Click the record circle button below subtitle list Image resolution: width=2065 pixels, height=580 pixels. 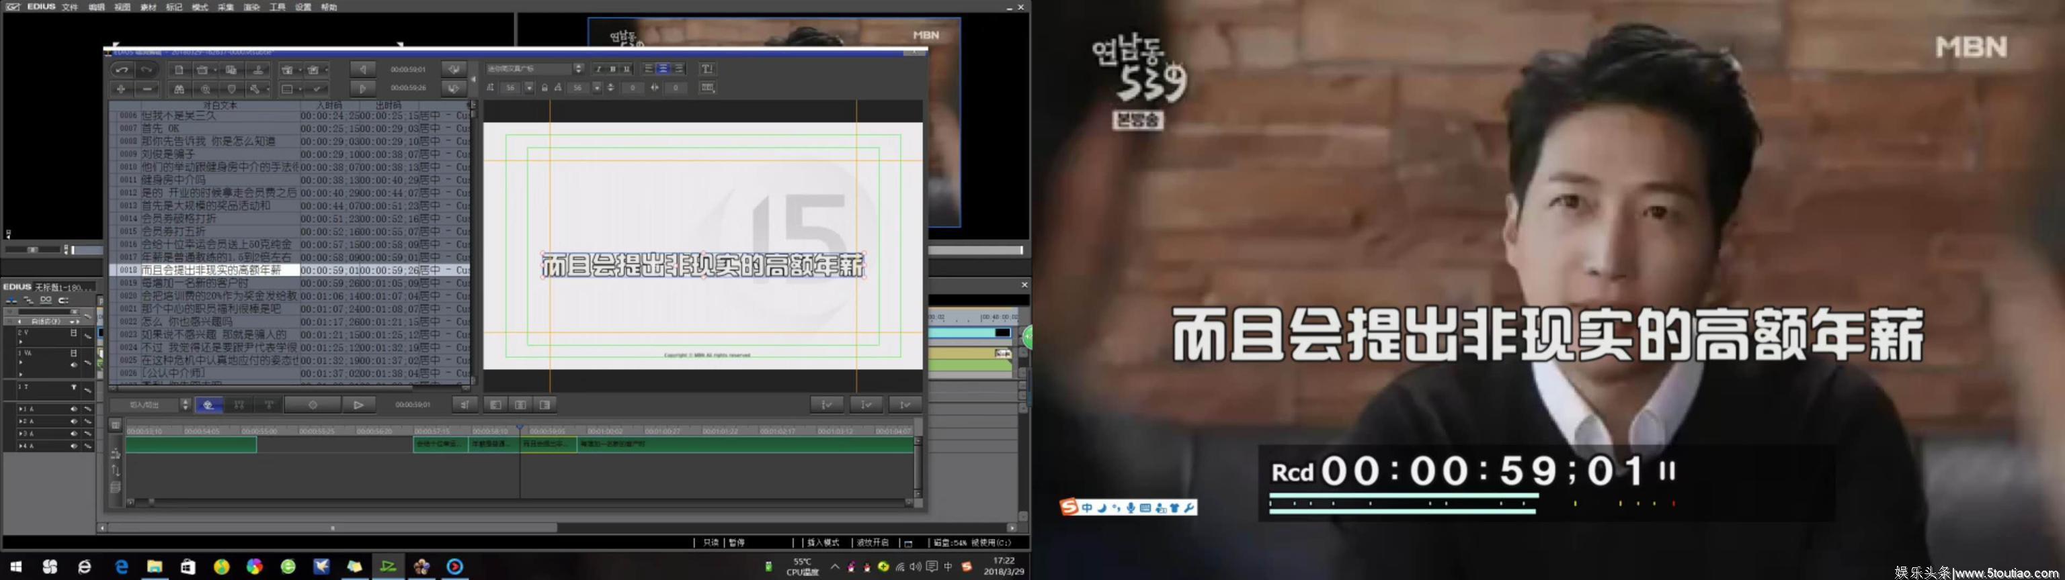[x=313, y=405]
